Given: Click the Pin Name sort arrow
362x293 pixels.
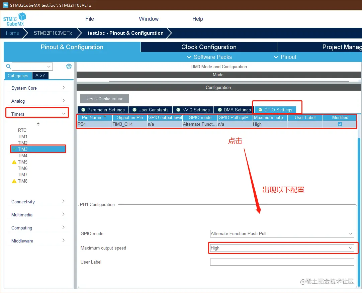Looking at the screenshot, I should tap(105, 116).
